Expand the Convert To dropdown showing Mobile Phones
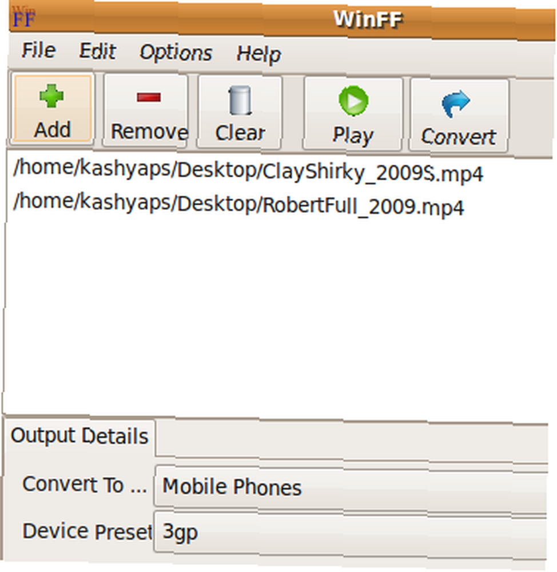 pos(351,487)
